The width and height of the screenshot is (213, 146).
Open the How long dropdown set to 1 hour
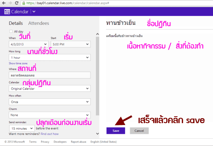50,58
